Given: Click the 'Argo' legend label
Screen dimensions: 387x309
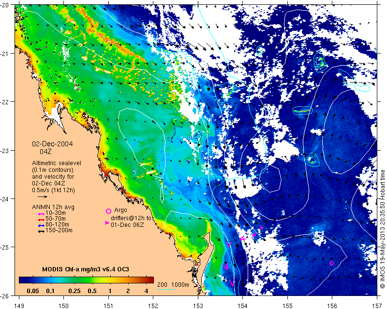Looking at the screenshot, I should [120, 211].
